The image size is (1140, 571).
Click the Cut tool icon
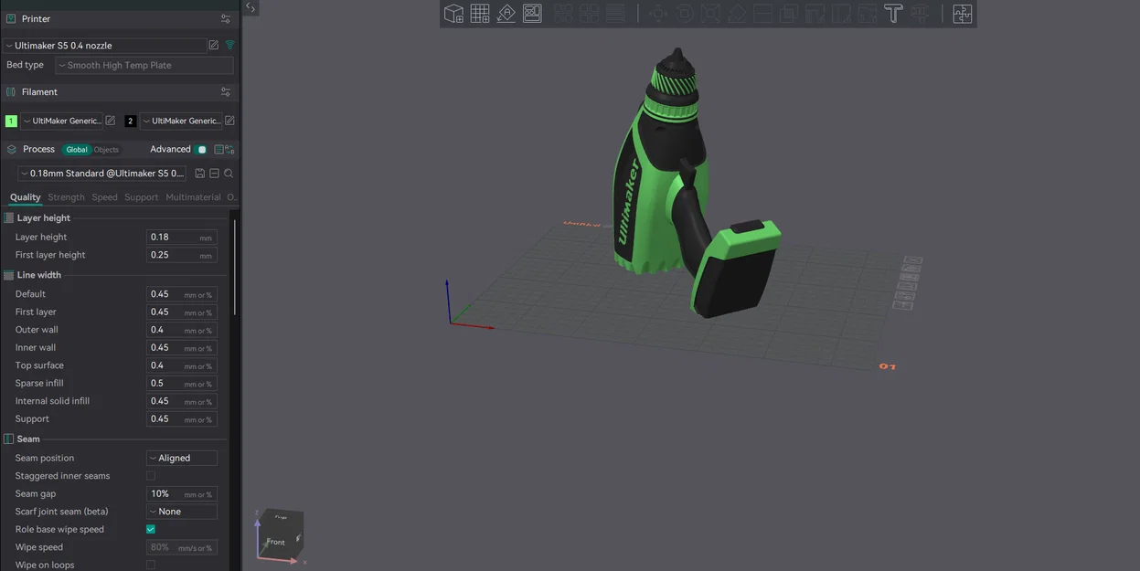coord(762,13)
